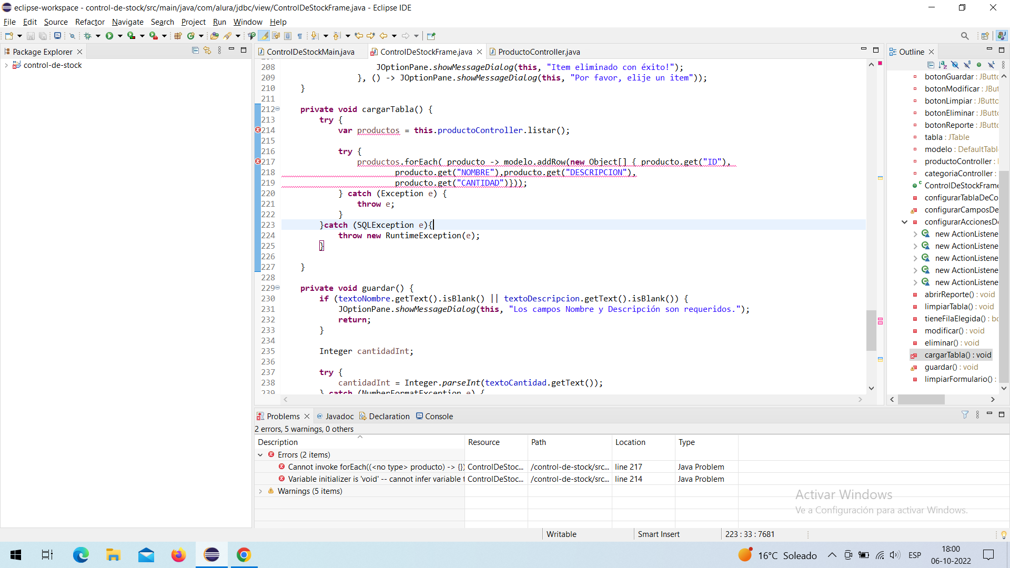Click the error marker on line 217
1010x568 pixels.
[x=257, y=161]
